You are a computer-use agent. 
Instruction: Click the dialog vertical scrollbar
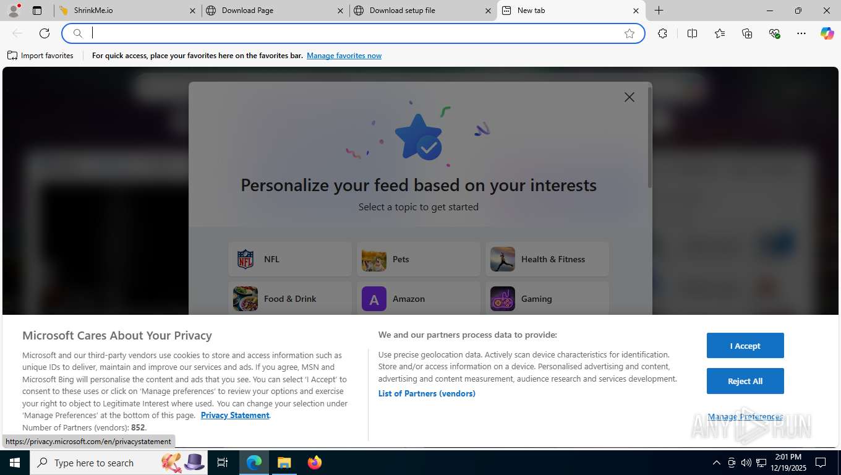click(649, 137)
